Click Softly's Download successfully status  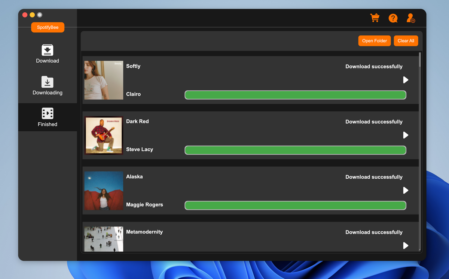(374, 66)
